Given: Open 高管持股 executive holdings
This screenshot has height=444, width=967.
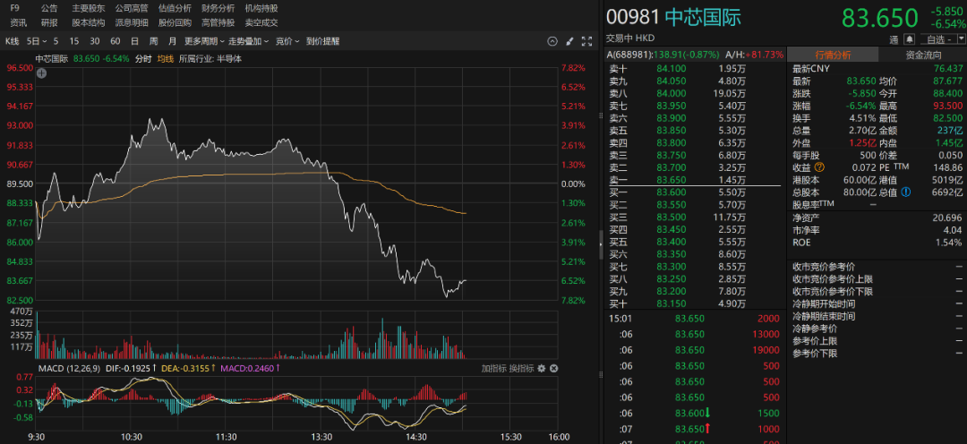Looking at the screenshot, I should point(218,22).
